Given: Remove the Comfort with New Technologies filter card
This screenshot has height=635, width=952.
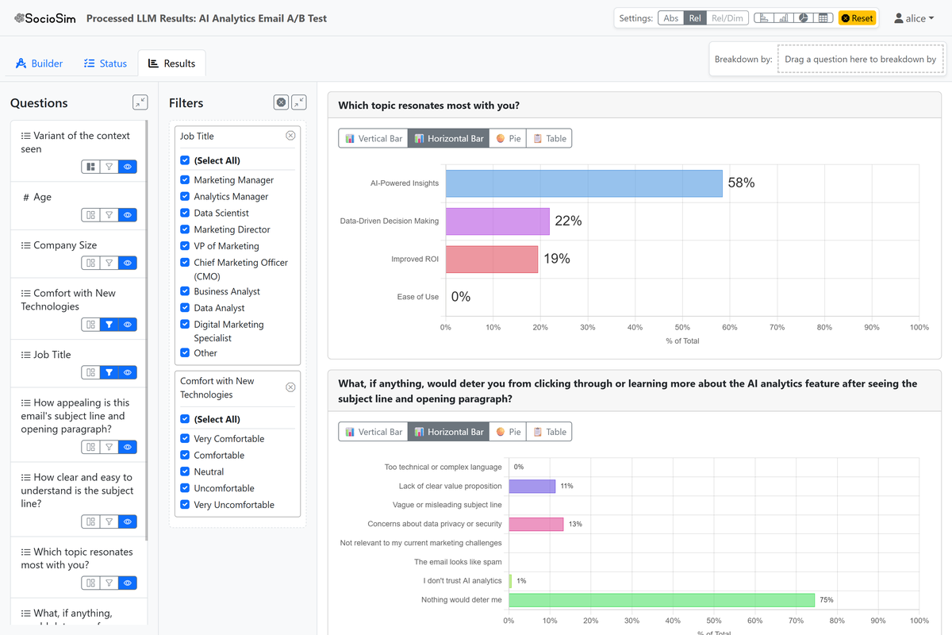Looking at the screenshot, I should pos(290,387).
